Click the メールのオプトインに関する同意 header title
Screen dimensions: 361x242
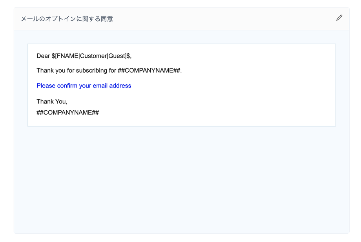click(67, 19)
